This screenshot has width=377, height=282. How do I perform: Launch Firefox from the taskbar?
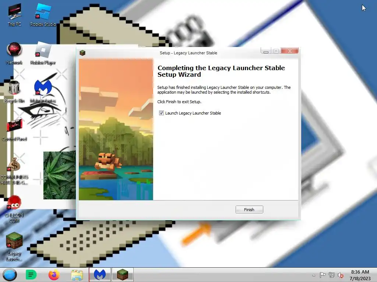tap(54, 275)
